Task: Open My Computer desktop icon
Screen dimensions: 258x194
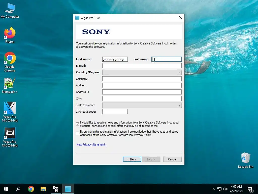Action: (x=10, y=11)
